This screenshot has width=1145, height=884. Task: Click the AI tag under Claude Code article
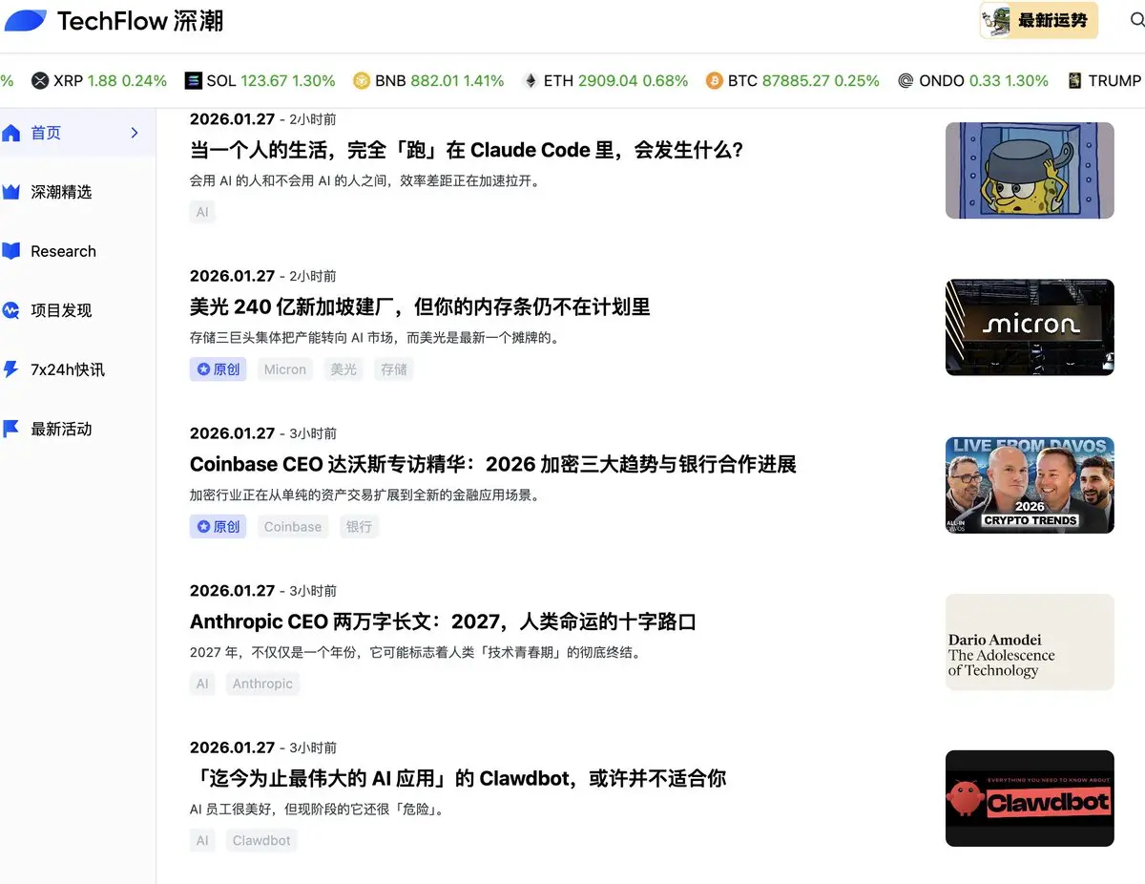pos(202,212)
